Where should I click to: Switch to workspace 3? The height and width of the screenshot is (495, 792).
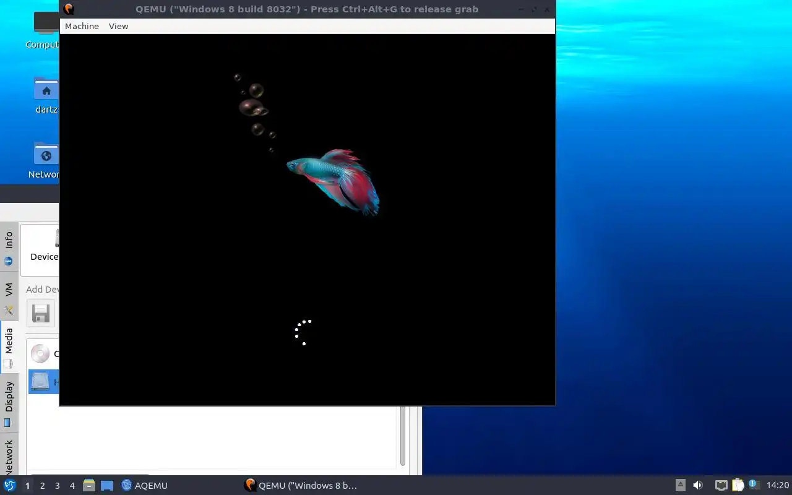(57, 486)
